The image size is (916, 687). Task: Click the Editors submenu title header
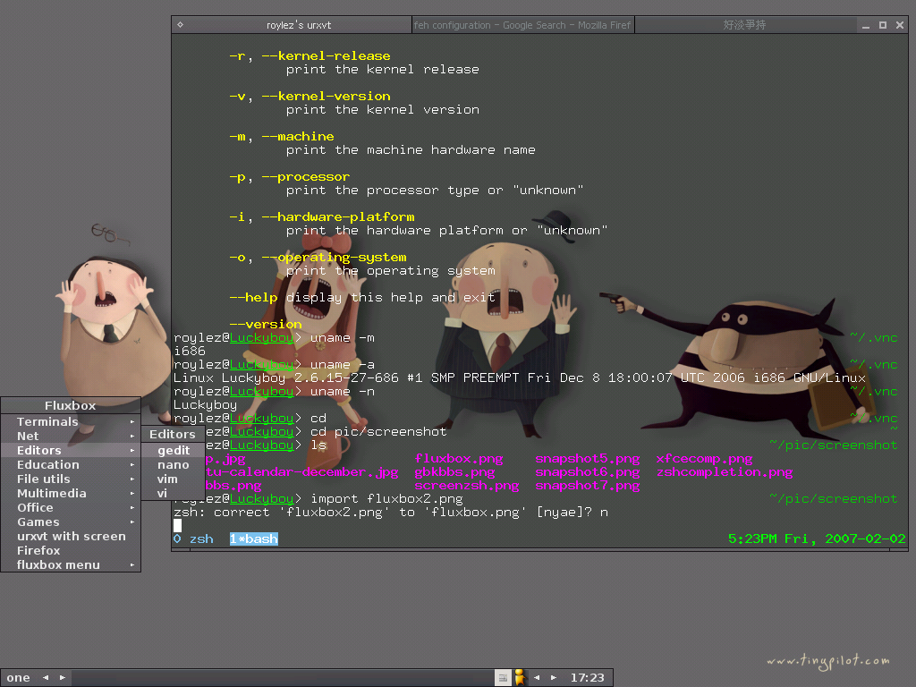pyautogui.click(x=173, y=434)
